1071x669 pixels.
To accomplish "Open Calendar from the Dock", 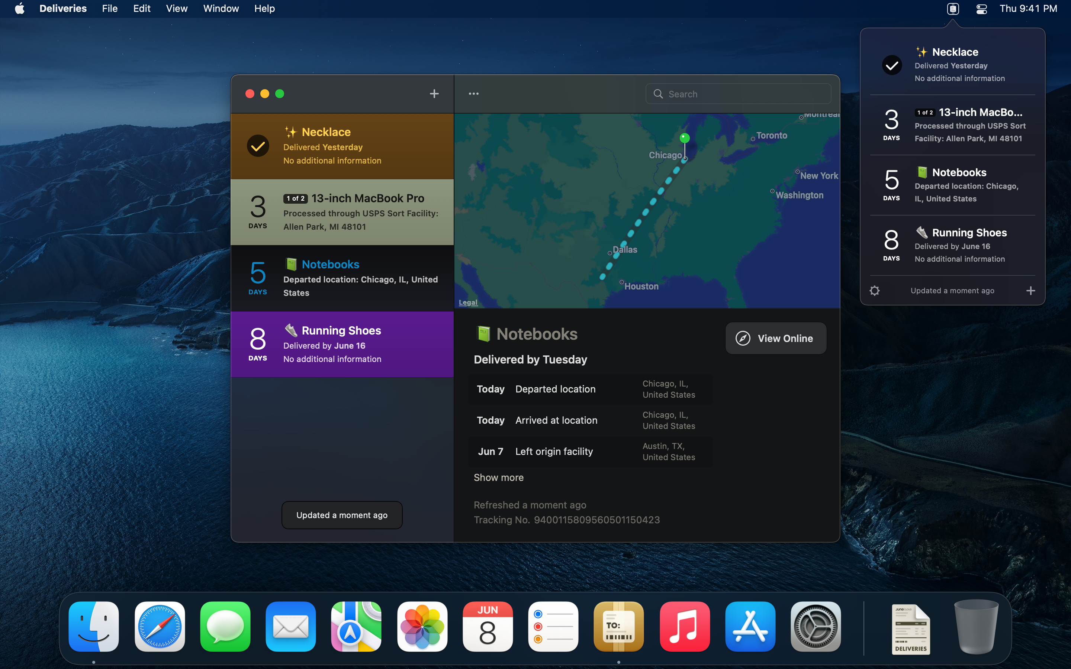I will 488,627.
